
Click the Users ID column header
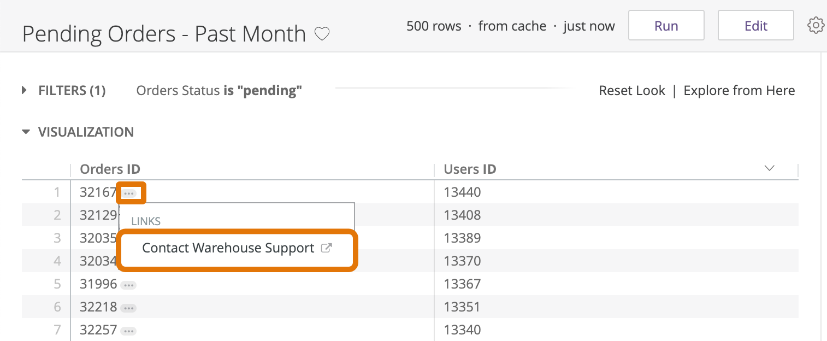470,169
